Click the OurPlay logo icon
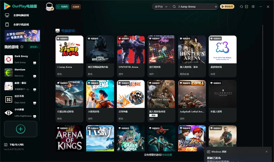Screen dimensions: 274x162 tap(7, 6)
